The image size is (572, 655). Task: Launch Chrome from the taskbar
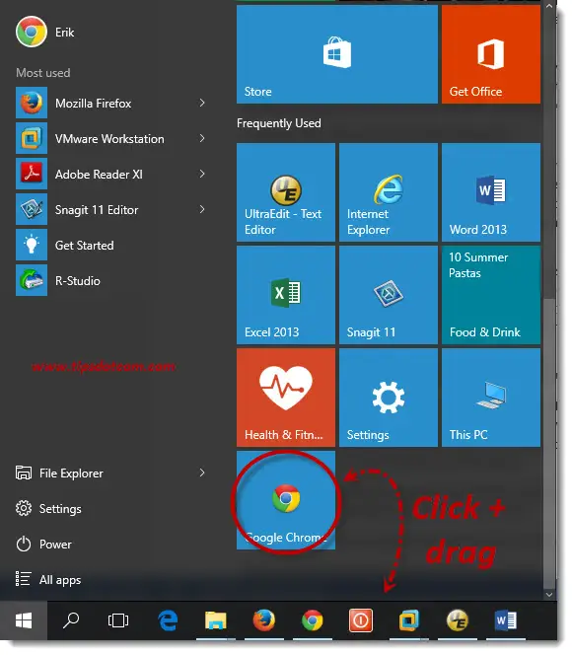click(313, 620)
